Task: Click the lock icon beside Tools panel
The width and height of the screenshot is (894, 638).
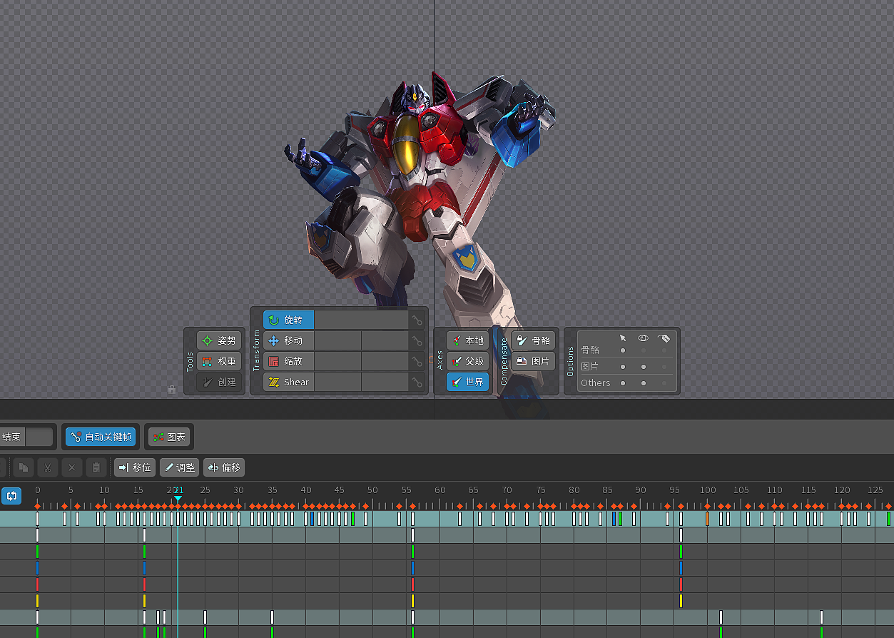Action: pos(172,390)
